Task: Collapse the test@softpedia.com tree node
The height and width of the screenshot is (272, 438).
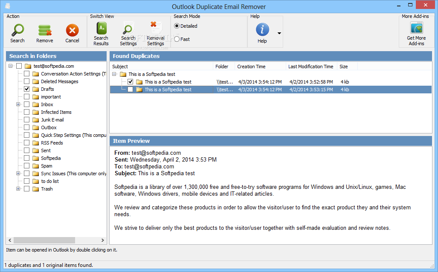Action: click(x=11, y=66)
